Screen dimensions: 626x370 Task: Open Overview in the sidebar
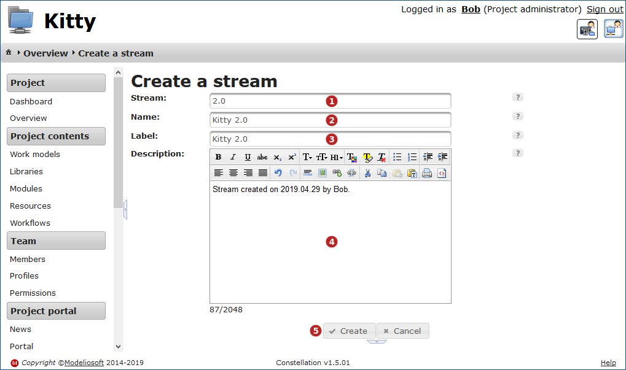click(x=28, y=118)
